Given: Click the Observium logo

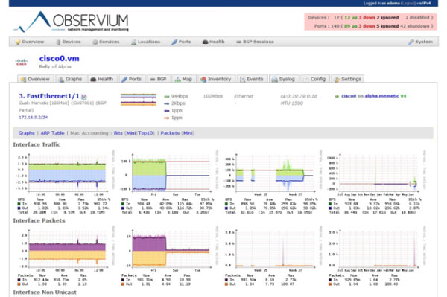Looking at the screenshot, I should [71, 22].
